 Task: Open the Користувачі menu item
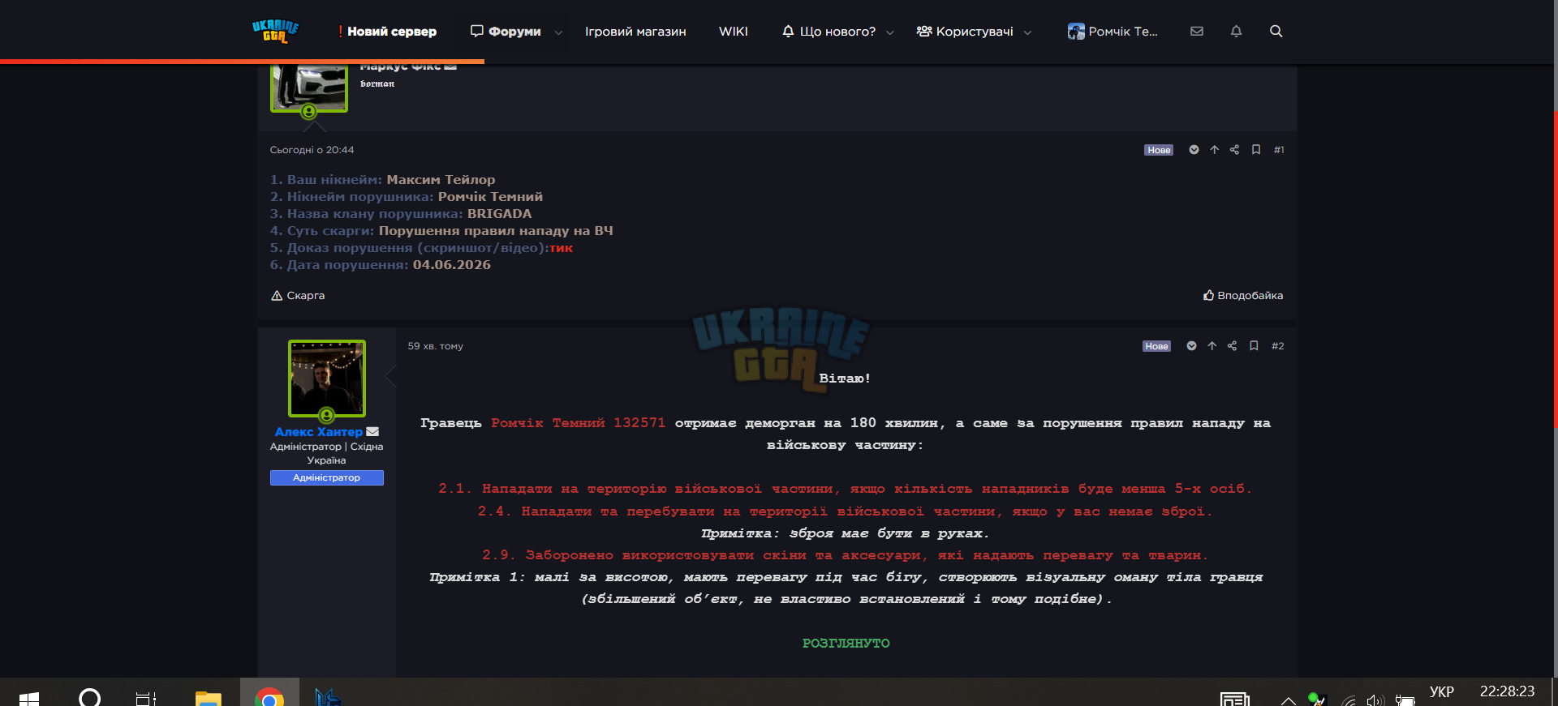(965, 32)
